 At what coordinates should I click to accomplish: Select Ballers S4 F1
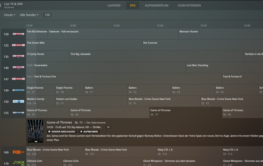tap(106, 90)
